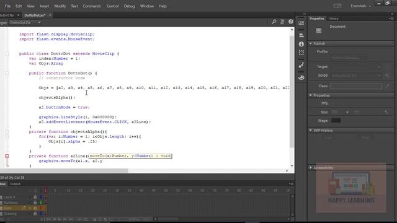This screenshot has height=223, width=397.
Task: Go to last frame in timeline controls
Action: pyautogui.click(x=71, y=219)
